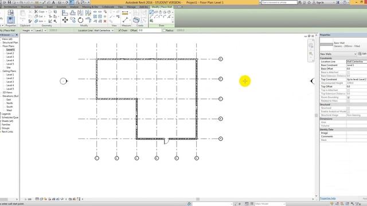The image size is (367, 206).
Task: Click the Thin Lines icon in quick access toolbar
Action: (72, 2)
